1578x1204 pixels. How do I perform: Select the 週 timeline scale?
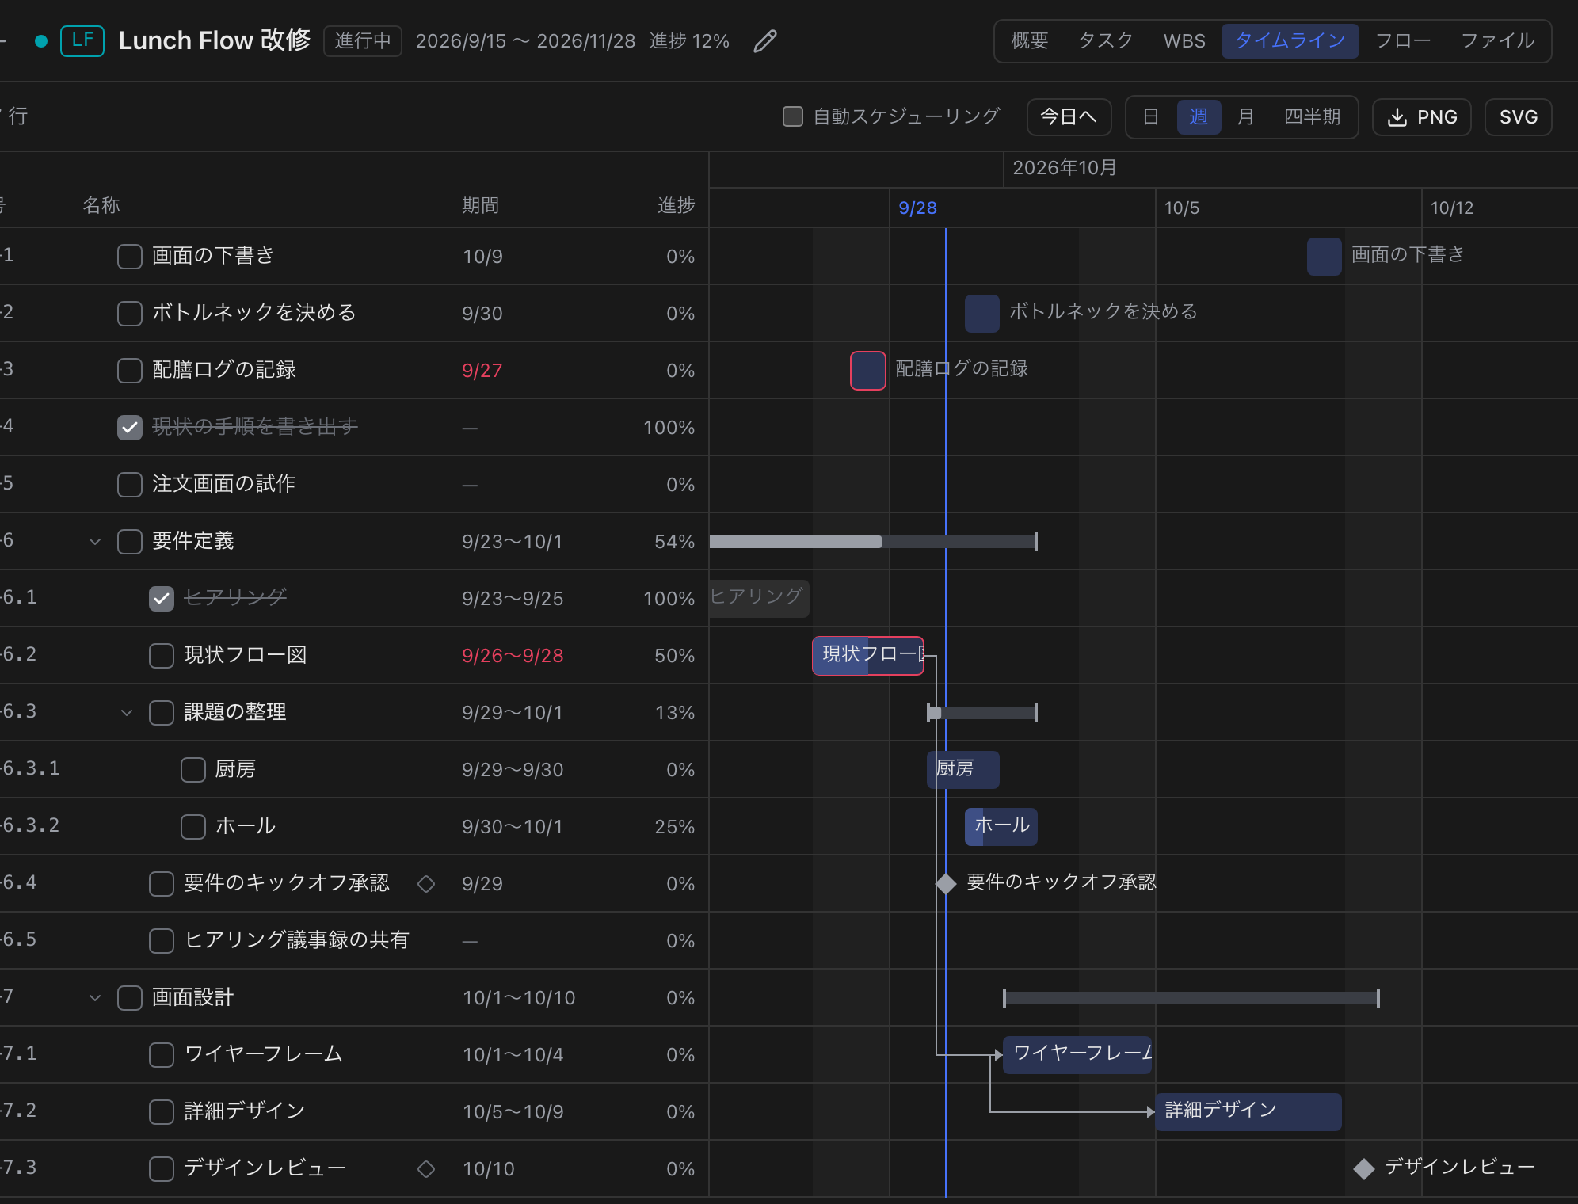(x=1199, y=117)
